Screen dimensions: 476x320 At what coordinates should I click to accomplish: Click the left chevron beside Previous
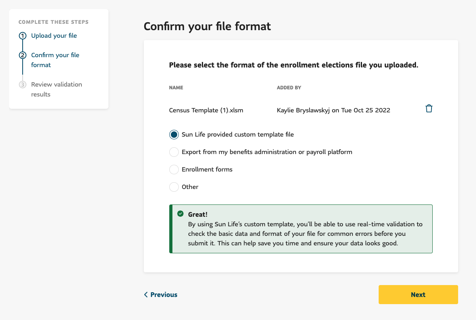click(146, 295)
